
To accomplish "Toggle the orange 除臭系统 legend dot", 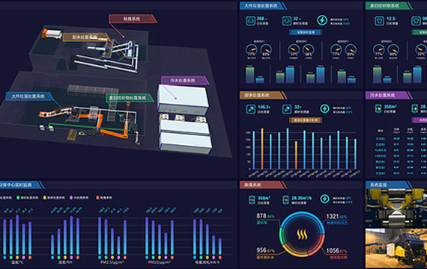I will 97,197.
